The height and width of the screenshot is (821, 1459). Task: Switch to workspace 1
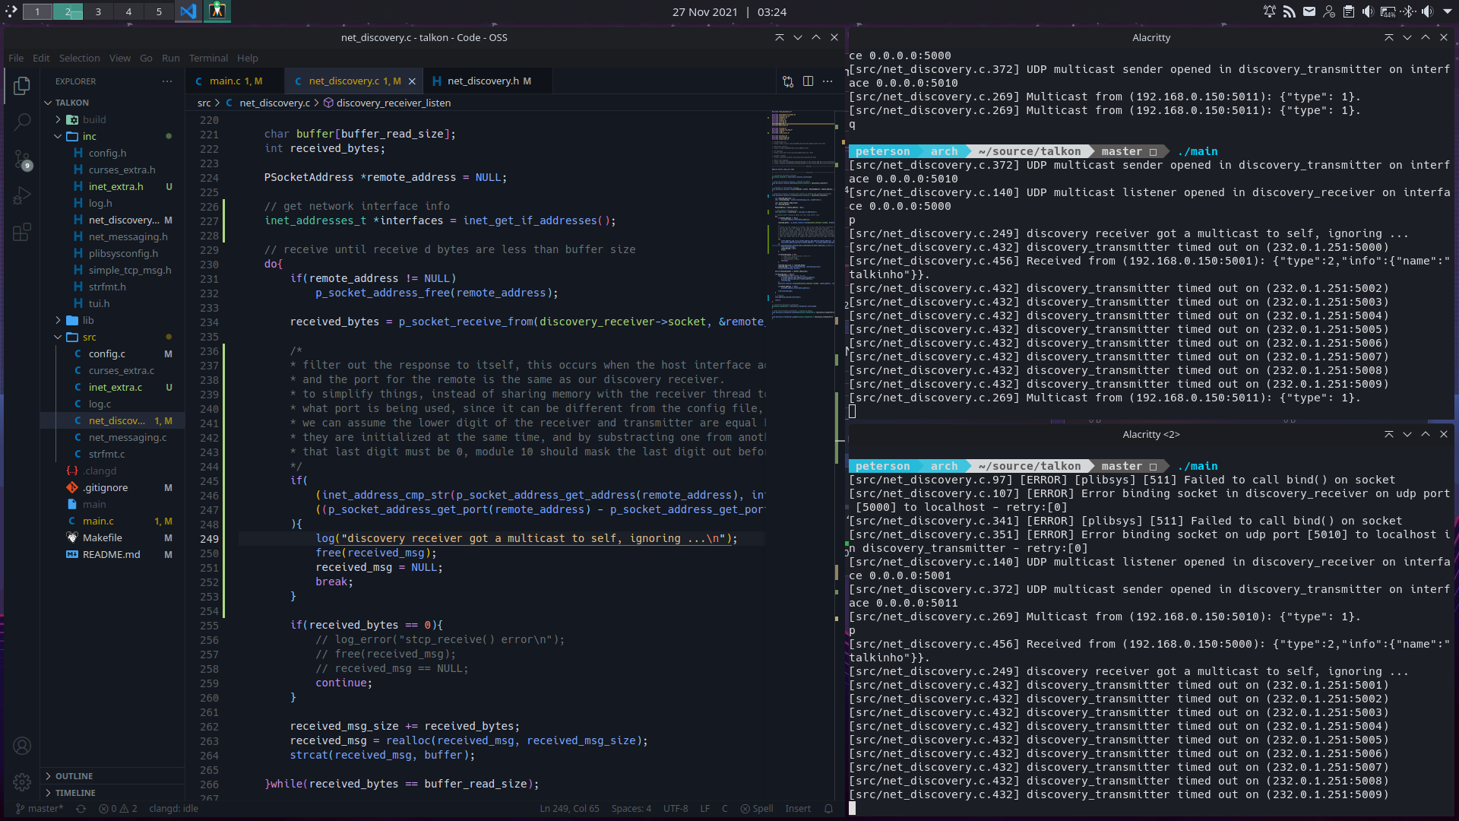[x=37, y=11]
